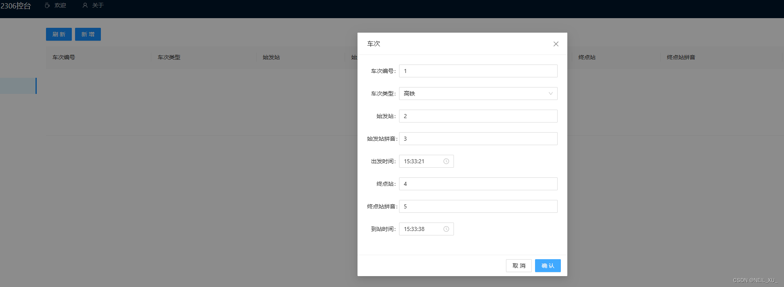Click the 出发时间 value 15:33:21
The height and width of the screenshot is (287, 784).
point(414,161)
